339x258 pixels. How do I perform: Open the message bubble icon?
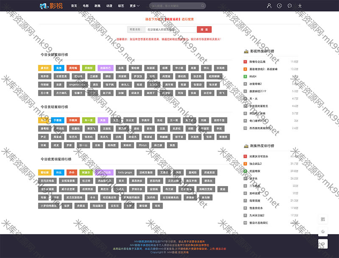[x=290, y=6]
